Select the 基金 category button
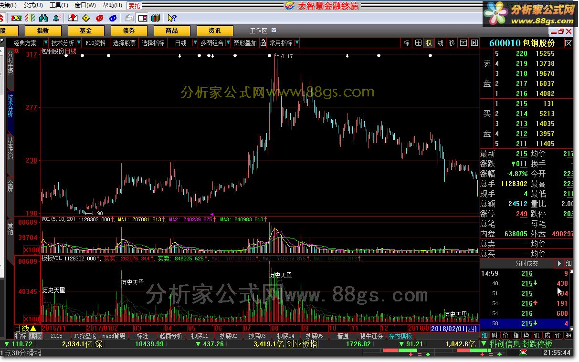 pos(86,31)
